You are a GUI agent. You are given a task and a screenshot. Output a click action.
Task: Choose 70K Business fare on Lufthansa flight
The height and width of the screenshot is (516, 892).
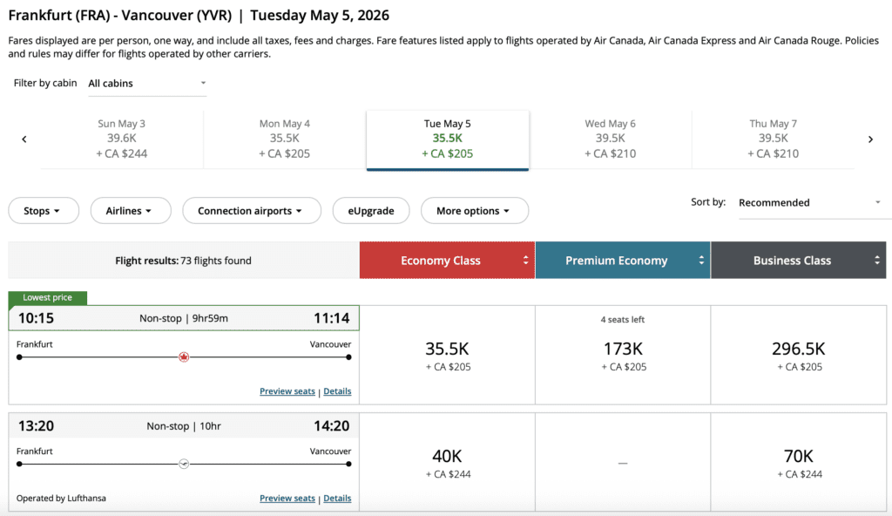(799, 463)
